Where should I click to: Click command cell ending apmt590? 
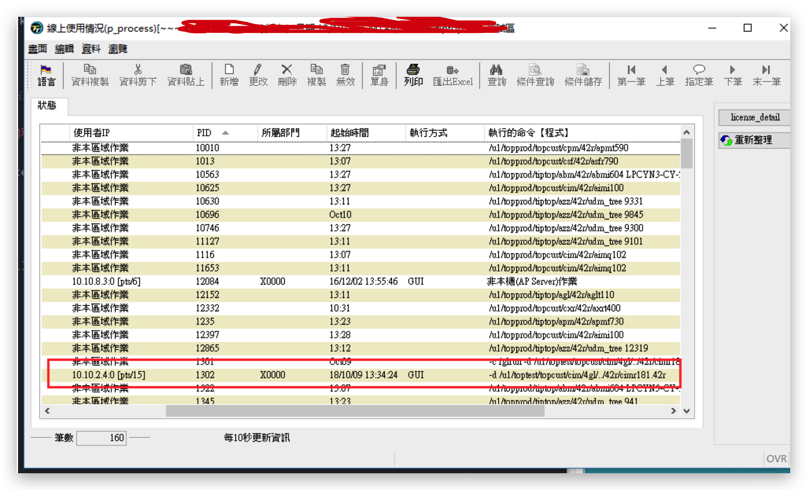pos(558,148)
